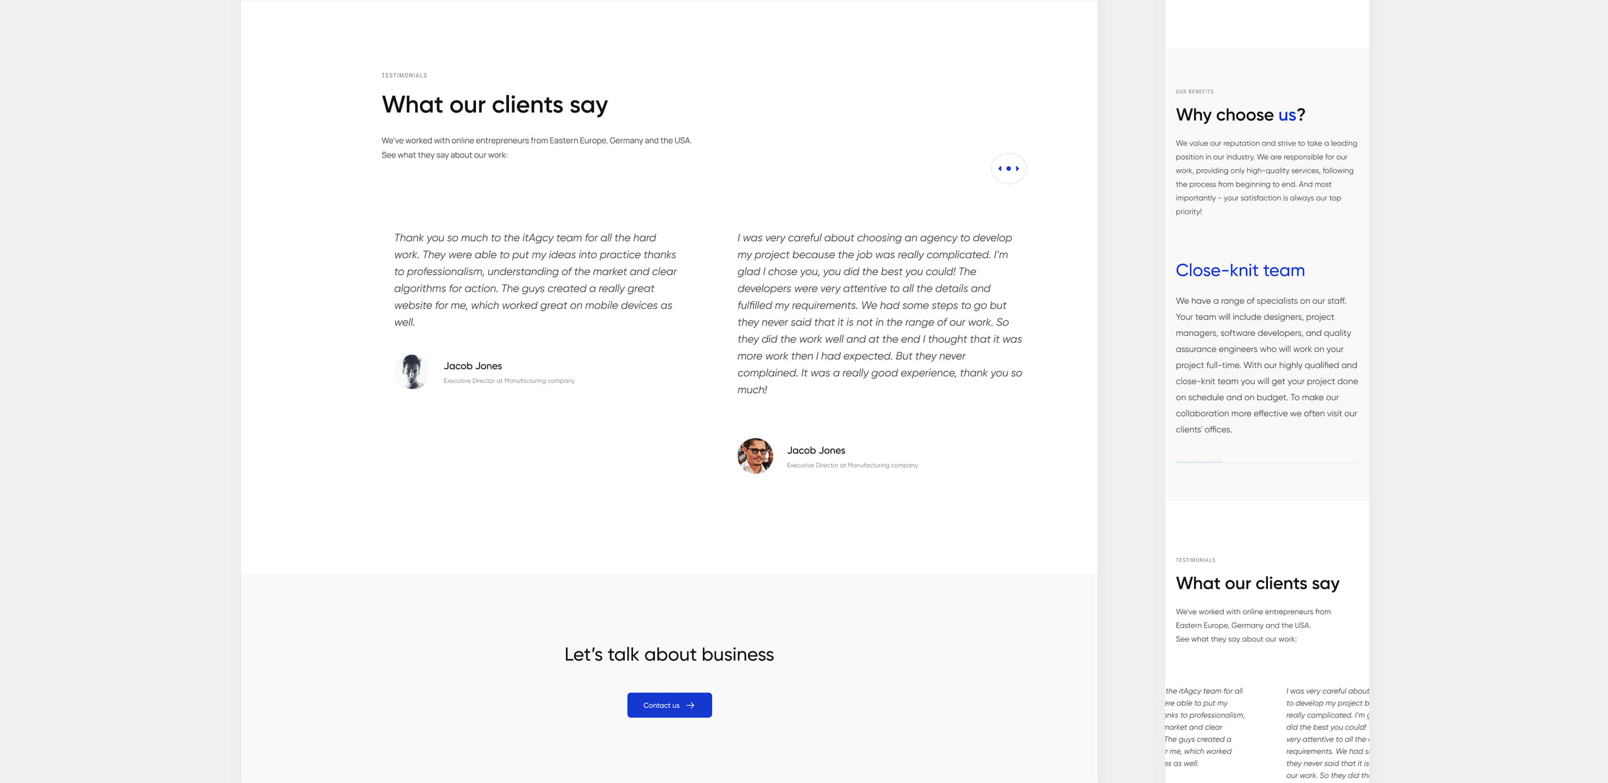Click the What our clients say heading in mobile preview
The height and width of the screenshot is (783, 1608).
click(x=1257, y=583)
